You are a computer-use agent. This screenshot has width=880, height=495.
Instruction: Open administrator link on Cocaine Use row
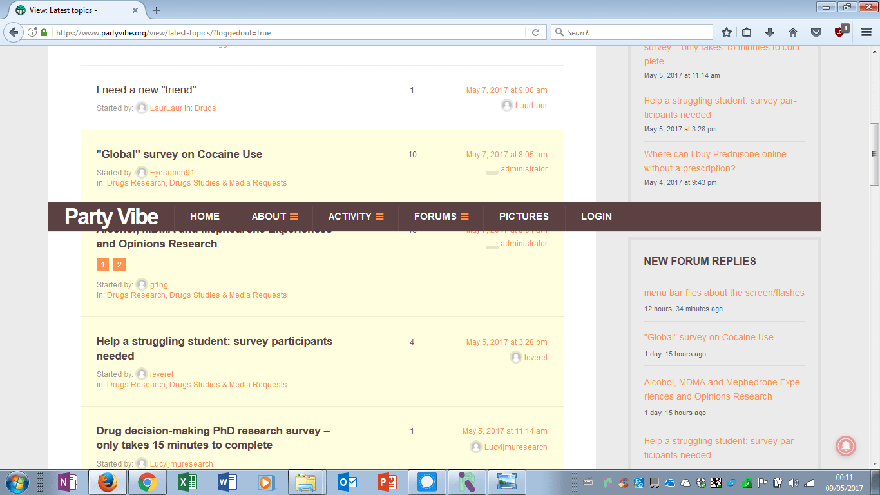point(524,169)
